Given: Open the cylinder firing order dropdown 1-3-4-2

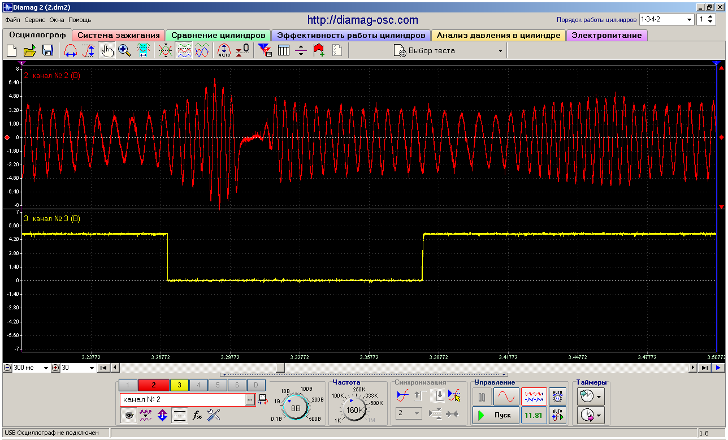Looking at the screenshot, I should point(666,19).
